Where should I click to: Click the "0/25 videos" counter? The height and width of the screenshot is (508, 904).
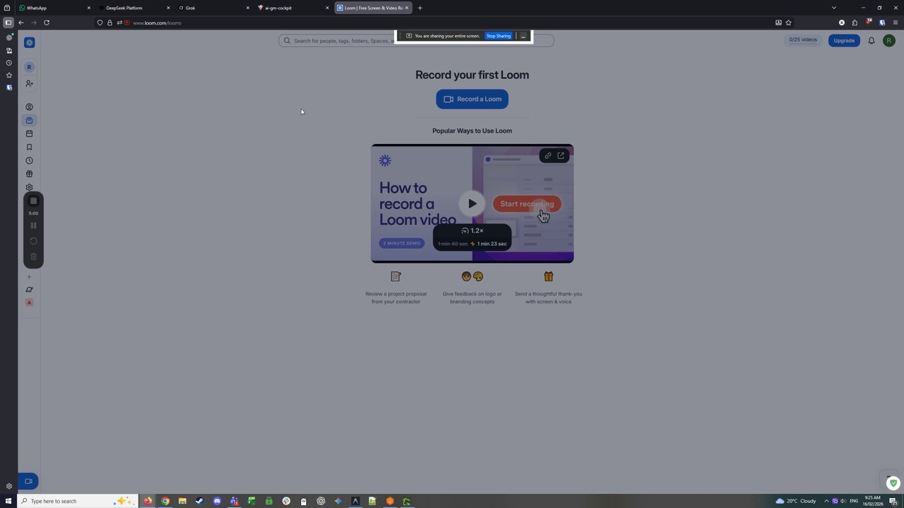pos(803,40)
